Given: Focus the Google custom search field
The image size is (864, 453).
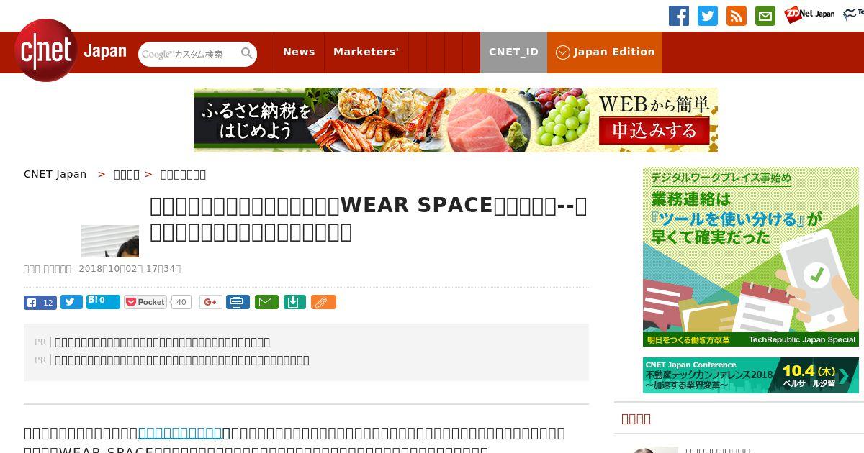Looking at the screenshot, I should coord(190,54).
